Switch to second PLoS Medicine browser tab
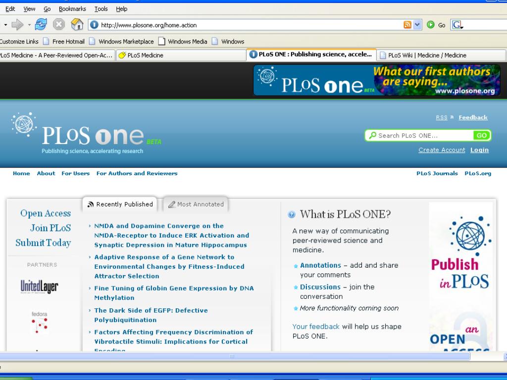 pos(181,55)
